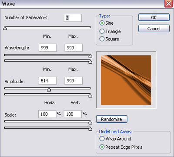
Task: Focus the Number of Generators field
Action: [73, 18]
